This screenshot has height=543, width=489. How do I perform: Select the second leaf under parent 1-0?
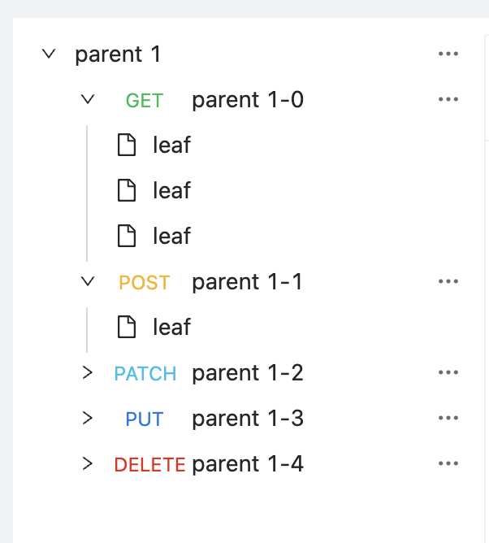click(171, 190)
